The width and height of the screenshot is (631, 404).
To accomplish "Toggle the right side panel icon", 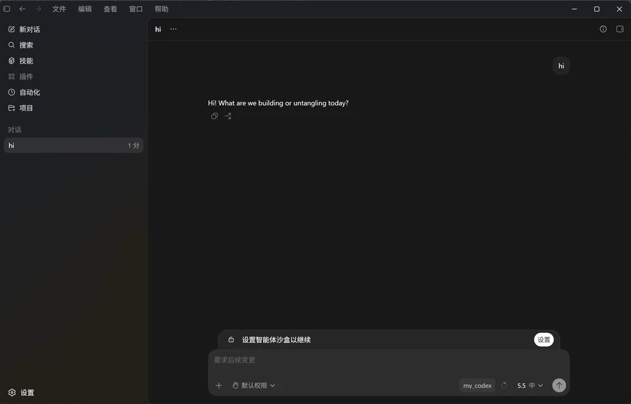I will (x=620, y=29).
